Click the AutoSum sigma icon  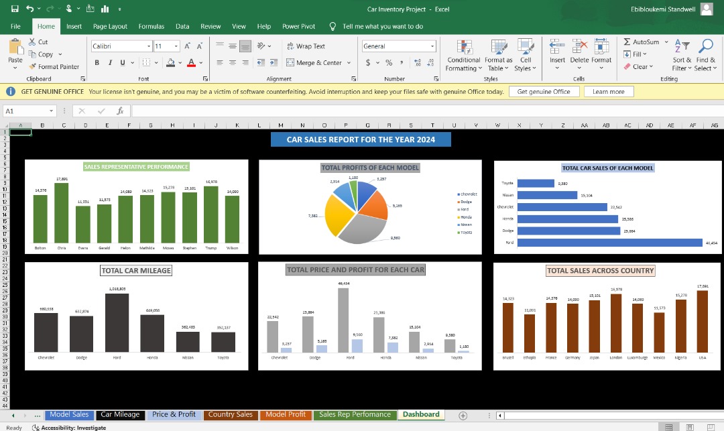tap(627, 42)
